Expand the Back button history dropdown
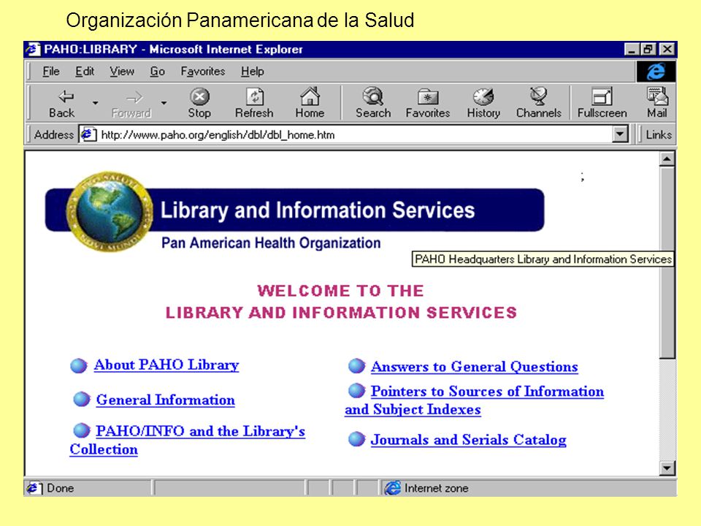The height and width of the screenshot is (526, 701). click(x=95, y=103)
